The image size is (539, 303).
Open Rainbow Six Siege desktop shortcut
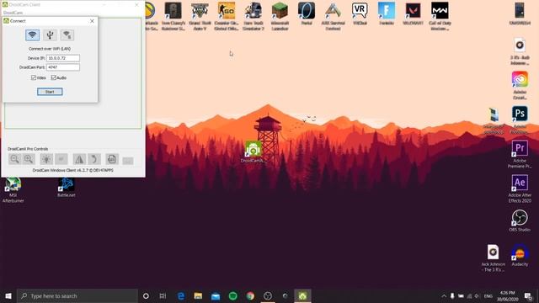point(173,16)
